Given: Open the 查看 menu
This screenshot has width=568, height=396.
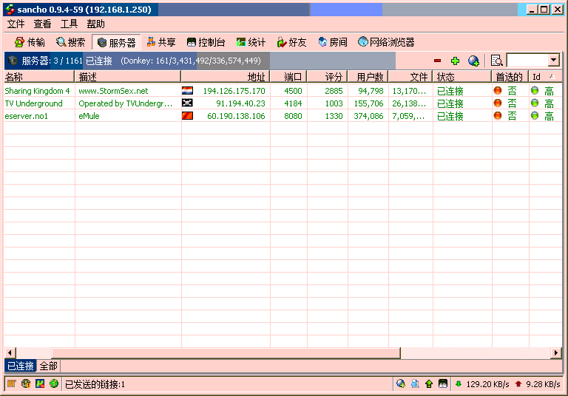Looking at the screenshot, I should 42,24.
